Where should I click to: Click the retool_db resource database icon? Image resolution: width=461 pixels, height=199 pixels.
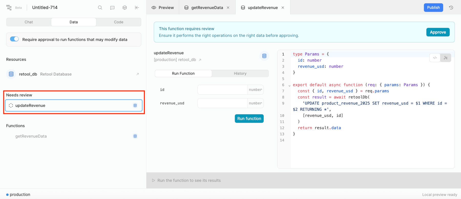pyautogui.click(x=11, y=74)
